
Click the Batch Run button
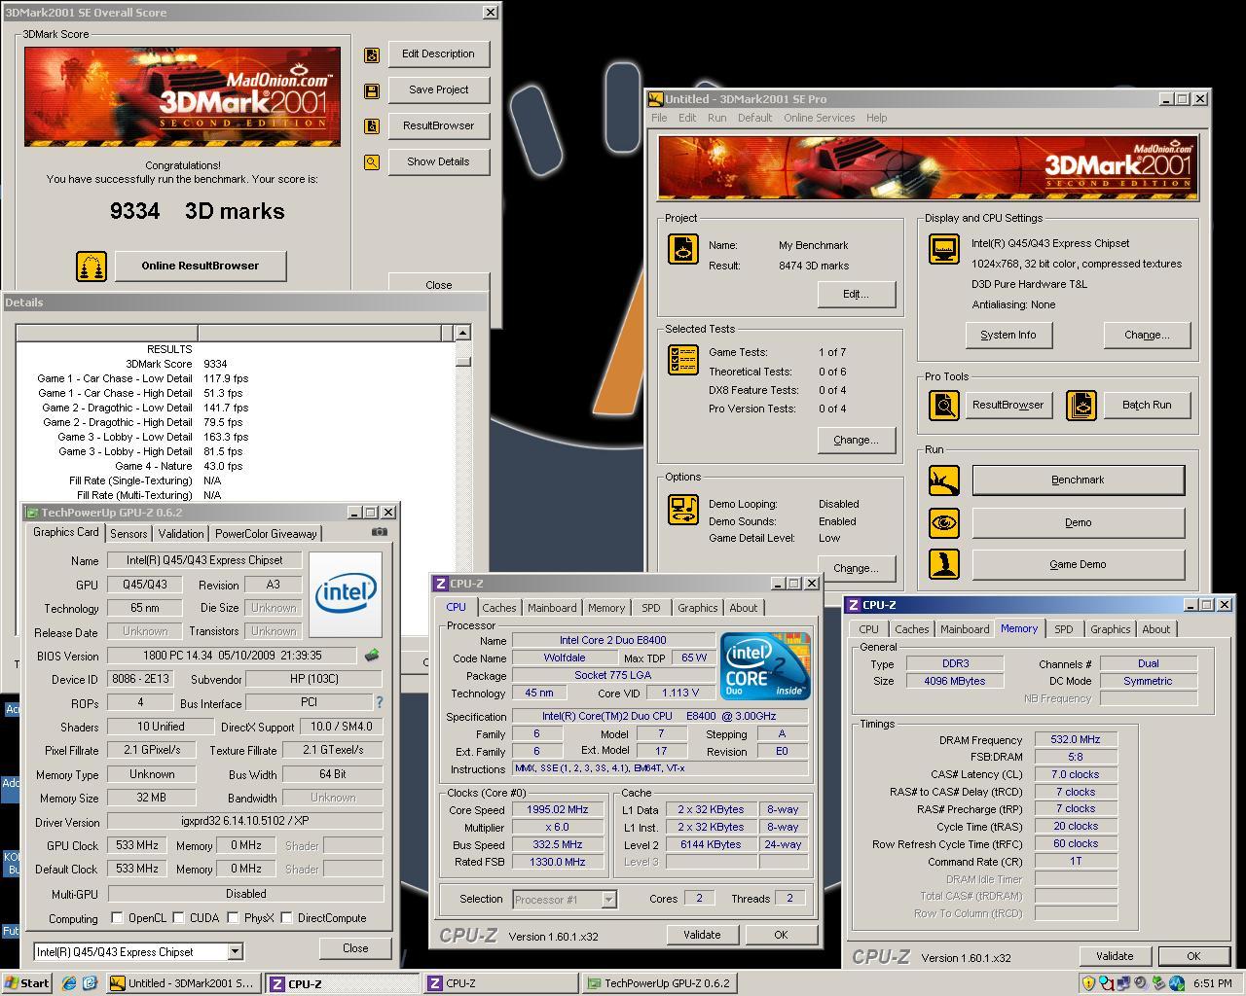pos(1147,405)
